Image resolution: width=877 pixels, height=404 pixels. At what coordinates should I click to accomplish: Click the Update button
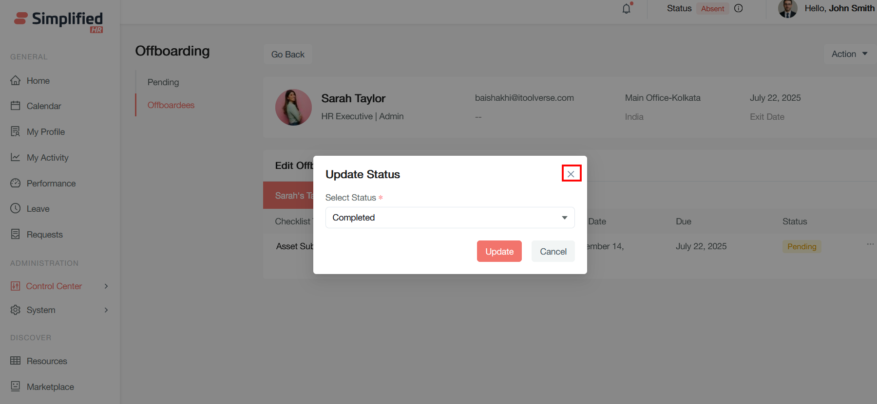499,251
